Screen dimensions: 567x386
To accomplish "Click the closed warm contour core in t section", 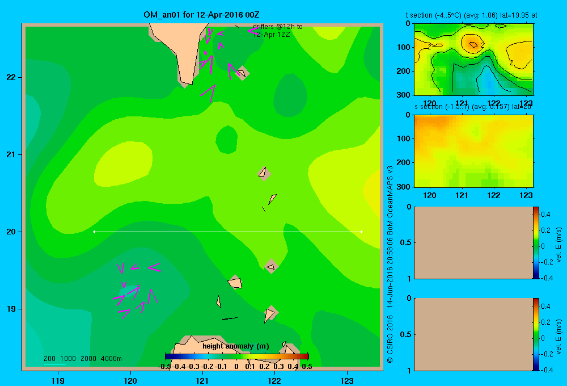I will coord(473,45).
